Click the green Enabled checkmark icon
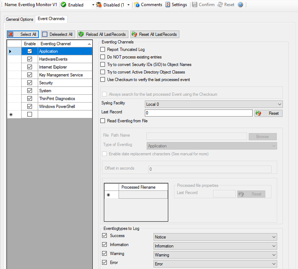Viewport: 298px width, 269px height. pyautogui.click(x=63, y=4)
